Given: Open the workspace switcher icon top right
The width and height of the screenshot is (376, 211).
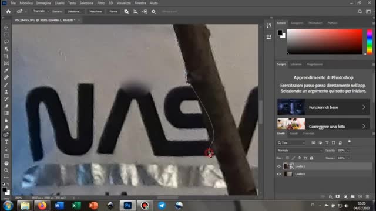Looking at the screenshot, I should (x=368, y=12).
